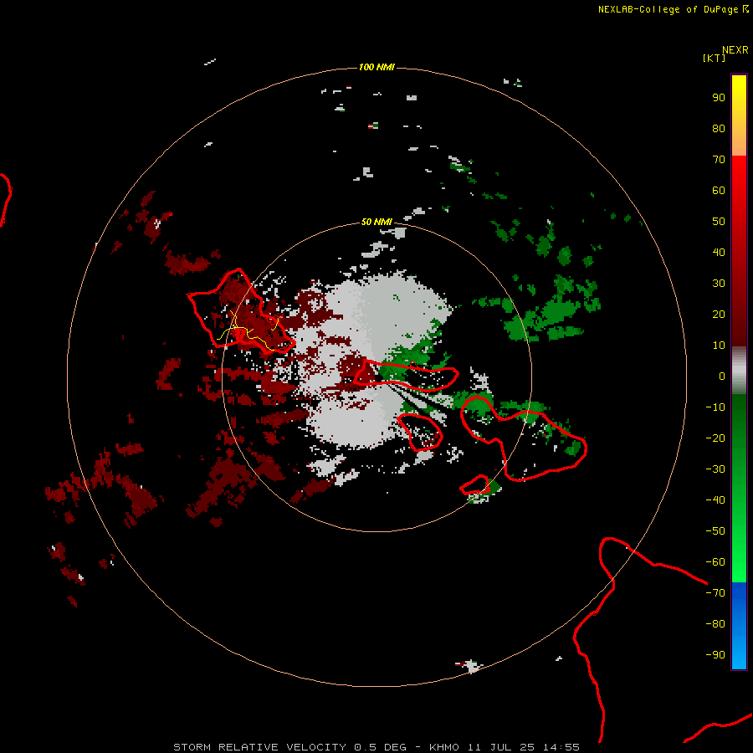Click the 10 knot scale value
Screen dimensions: 753x753
point(719,346)
